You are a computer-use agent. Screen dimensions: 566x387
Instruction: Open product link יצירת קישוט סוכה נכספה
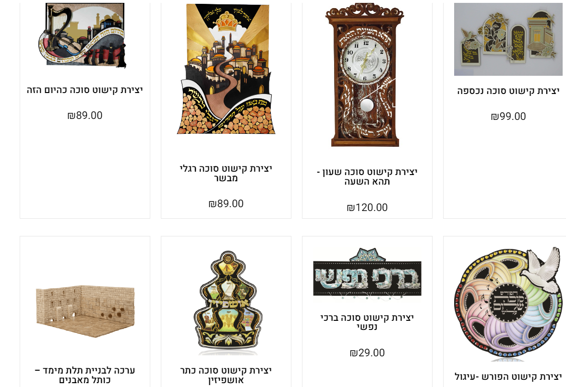coord(508,91)
